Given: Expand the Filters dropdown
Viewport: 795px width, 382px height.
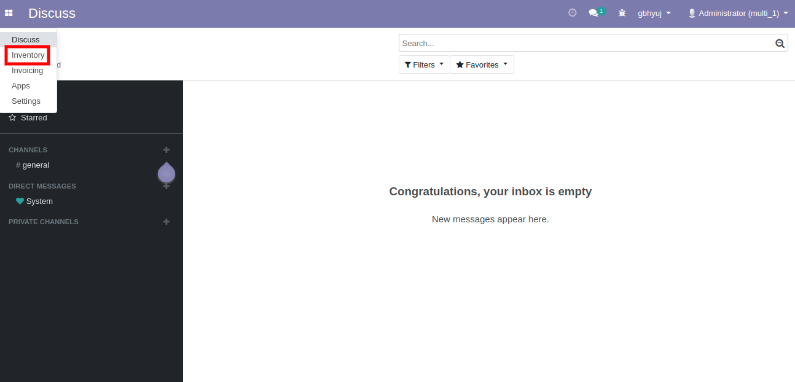Looking at the screenshot, I should [424, 64].
